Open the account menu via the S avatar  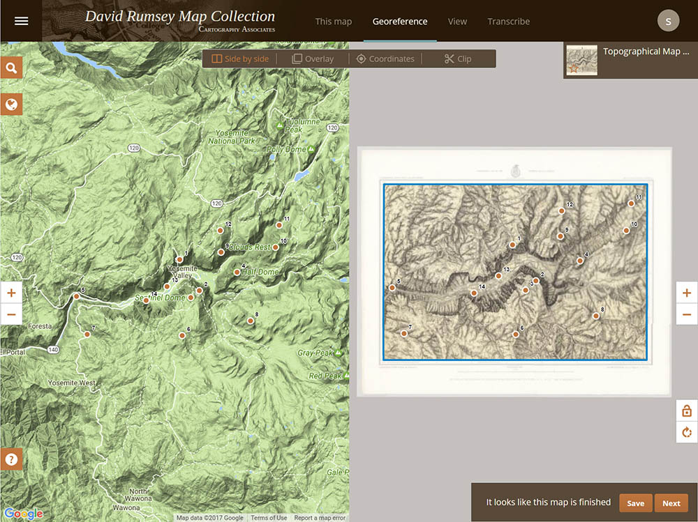pos(668,20)
